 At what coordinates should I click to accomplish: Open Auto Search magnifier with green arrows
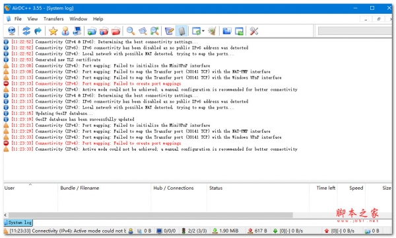(x=155, y=31)
